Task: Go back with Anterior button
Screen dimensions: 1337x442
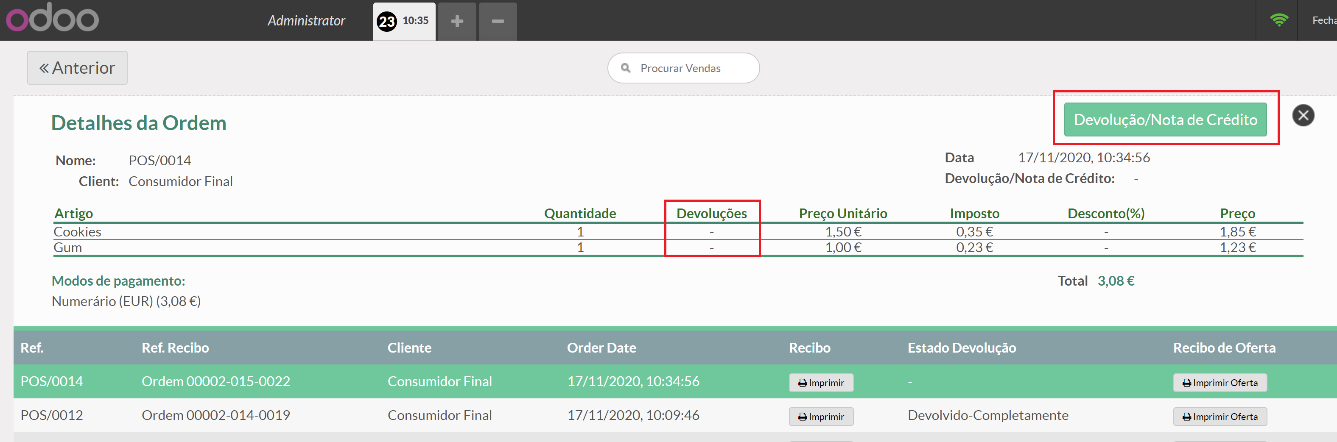Action: 77,68
